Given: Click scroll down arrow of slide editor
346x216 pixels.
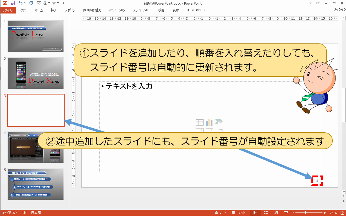Looking at the screenshot, I should coord(344,192).
